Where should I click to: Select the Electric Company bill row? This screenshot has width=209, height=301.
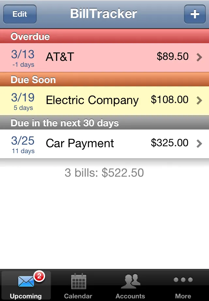[x=98, y=100]
